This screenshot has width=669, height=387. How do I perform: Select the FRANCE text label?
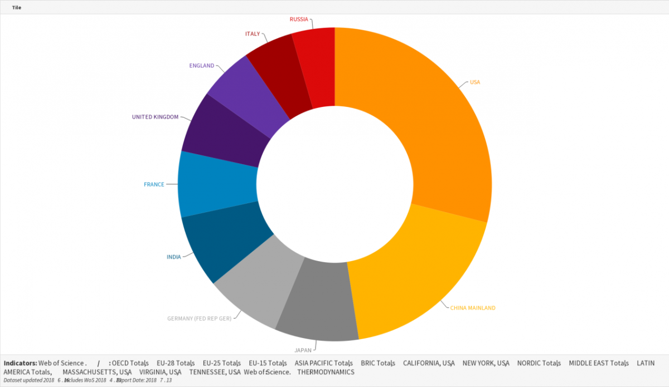click(x=154, y=184)
